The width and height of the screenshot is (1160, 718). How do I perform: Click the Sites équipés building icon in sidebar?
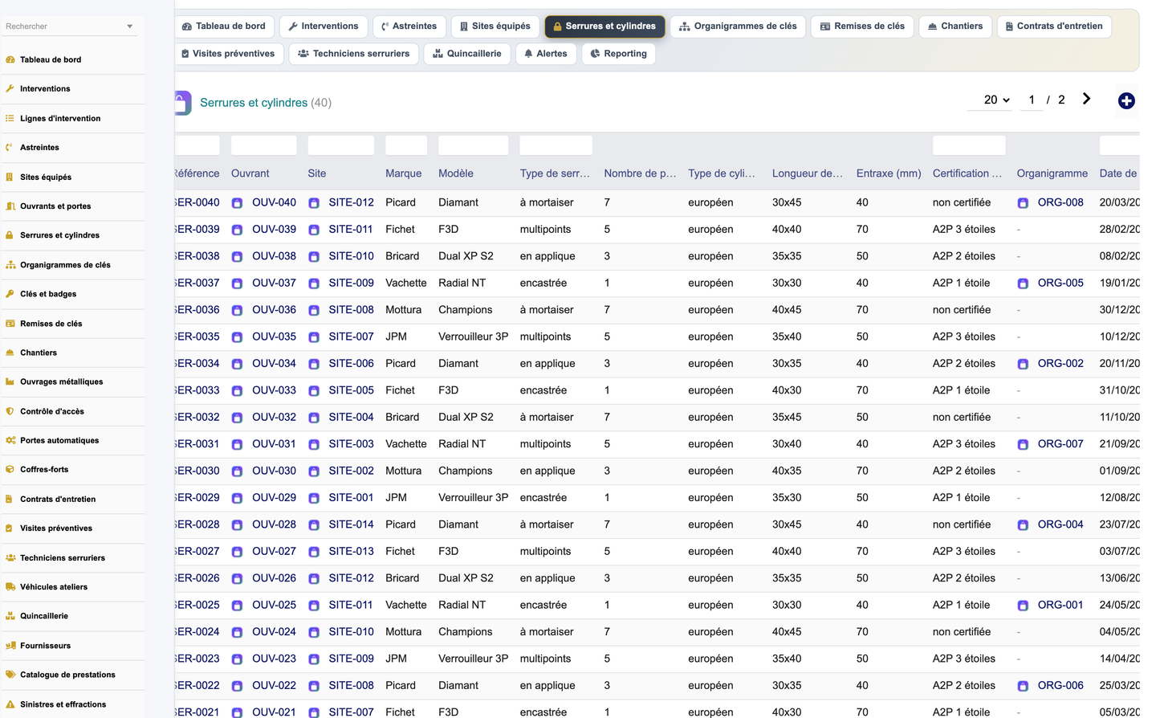coord(10,177)
